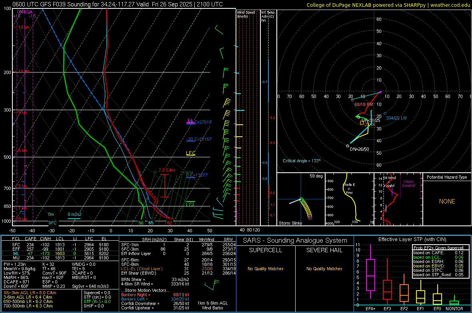Viewport: 472px width, 313px height.
Task: Select the highlighted ML parcel row
Action: (60, 253)
